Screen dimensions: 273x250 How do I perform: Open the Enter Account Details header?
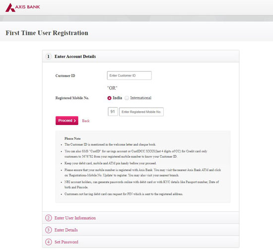pyautogui.click(x=140, y=57)
